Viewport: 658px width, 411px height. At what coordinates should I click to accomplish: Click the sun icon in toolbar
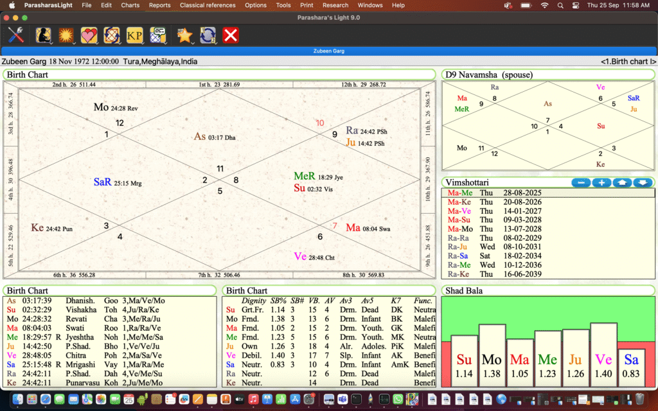(x=66, y=35)
